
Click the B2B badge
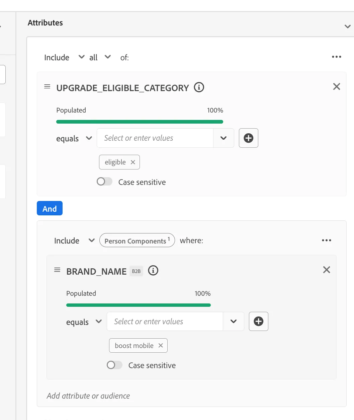[136, 271]
